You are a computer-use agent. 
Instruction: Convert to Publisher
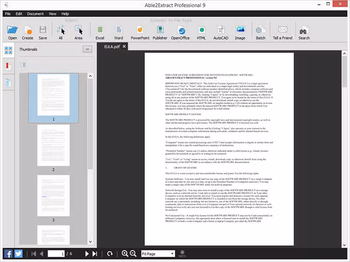click(x=160, y=32)
